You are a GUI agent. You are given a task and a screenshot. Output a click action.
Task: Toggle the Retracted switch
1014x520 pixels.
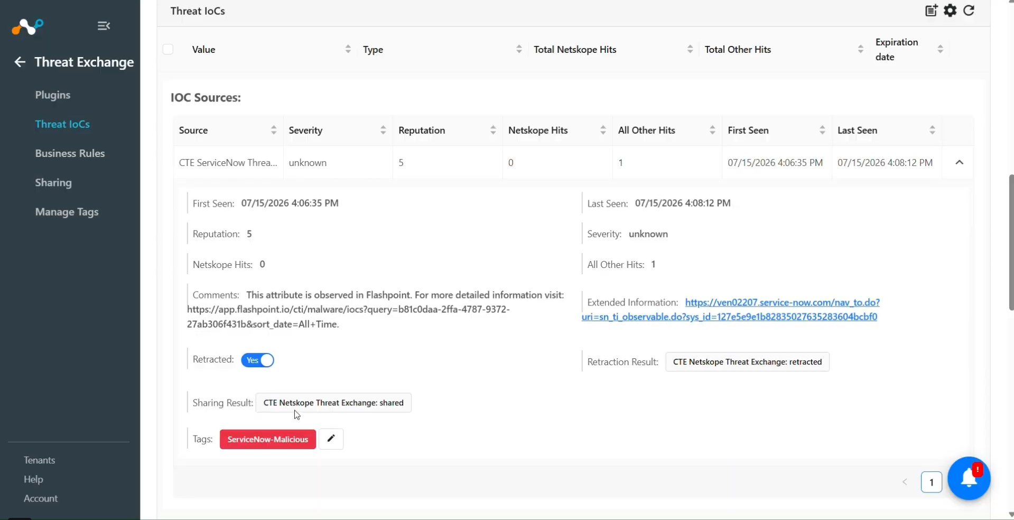(258, 360)
